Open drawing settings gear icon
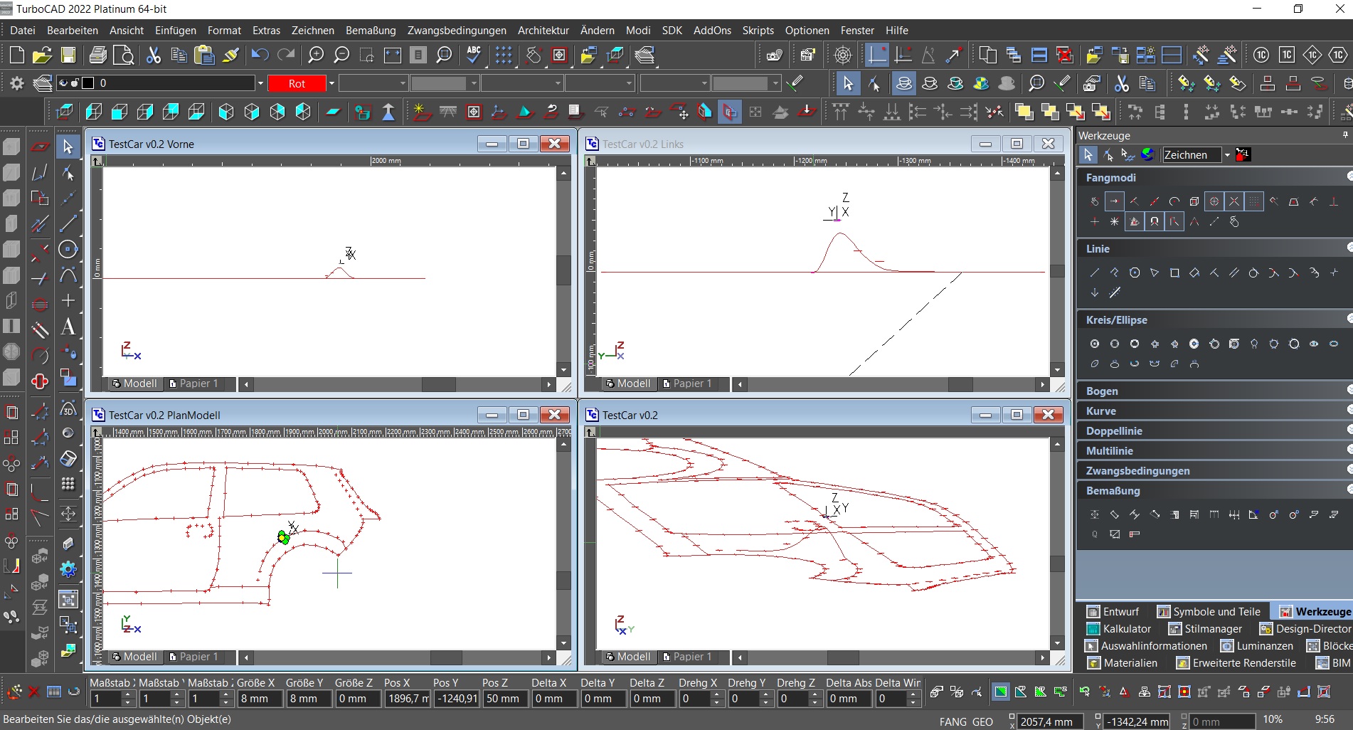The height and width of the screenshot is (730, 1353). tap(17, 83)
